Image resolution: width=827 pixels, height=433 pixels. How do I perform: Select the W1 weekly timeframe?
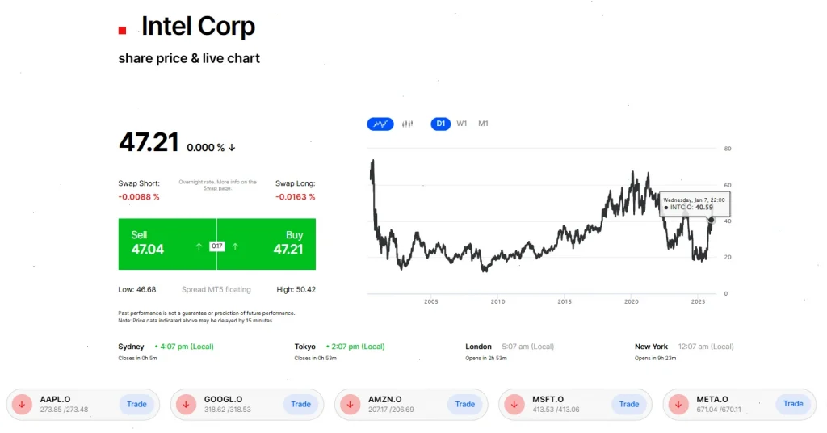tap(462, 124)
